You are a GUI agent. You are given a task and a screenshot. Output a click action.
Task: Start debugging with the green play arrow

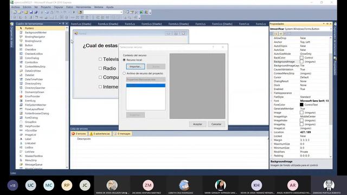(74, 12)
